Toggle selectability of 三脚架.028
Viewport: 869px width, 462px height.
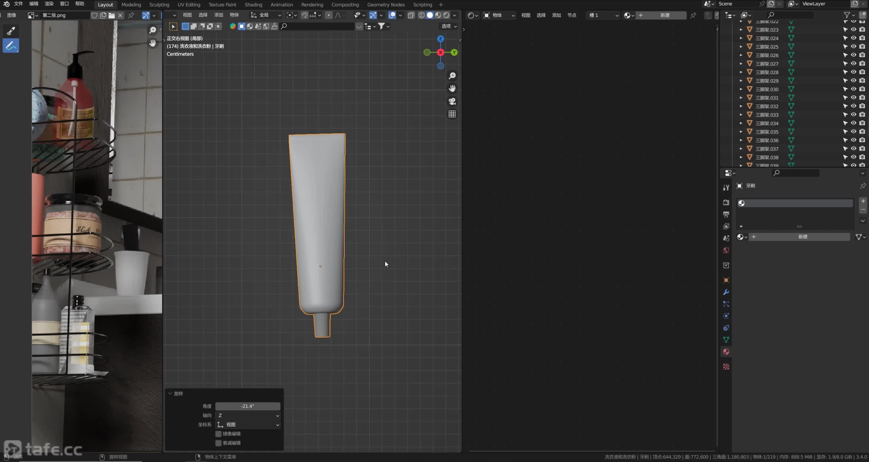(845, 72)
